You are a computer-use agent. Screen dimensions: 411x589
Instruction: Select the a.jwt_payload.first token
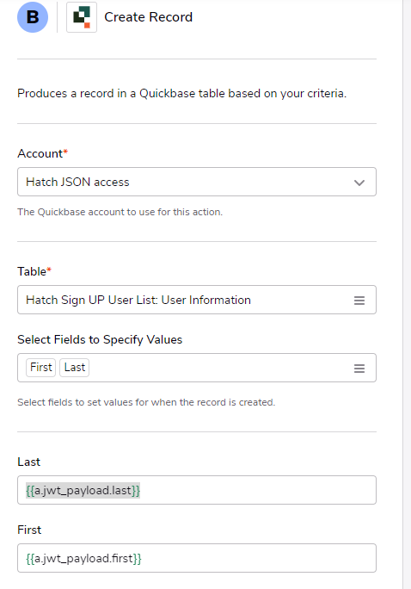(x=83, y=559)
